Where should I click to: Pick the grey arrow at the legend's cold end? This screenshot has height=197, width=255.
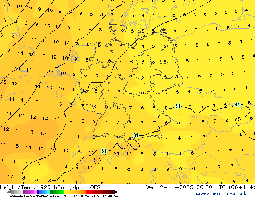click(x=9, y=192)
